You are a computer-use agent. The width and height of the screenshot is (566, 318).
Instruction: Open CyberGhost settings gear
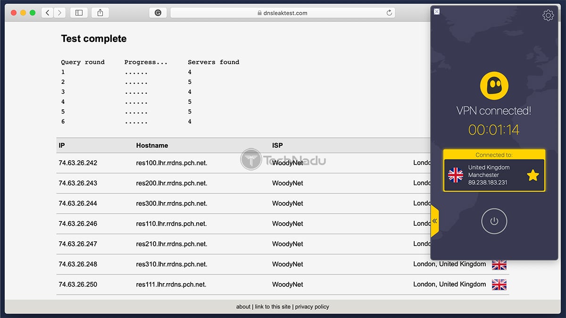tap(548, 16)
